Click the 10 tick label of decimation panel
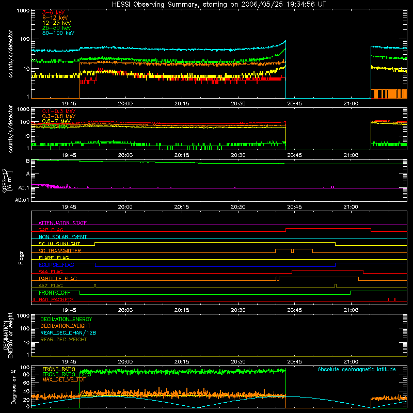The width and height of the screenshot is (413, 413). 26,343
